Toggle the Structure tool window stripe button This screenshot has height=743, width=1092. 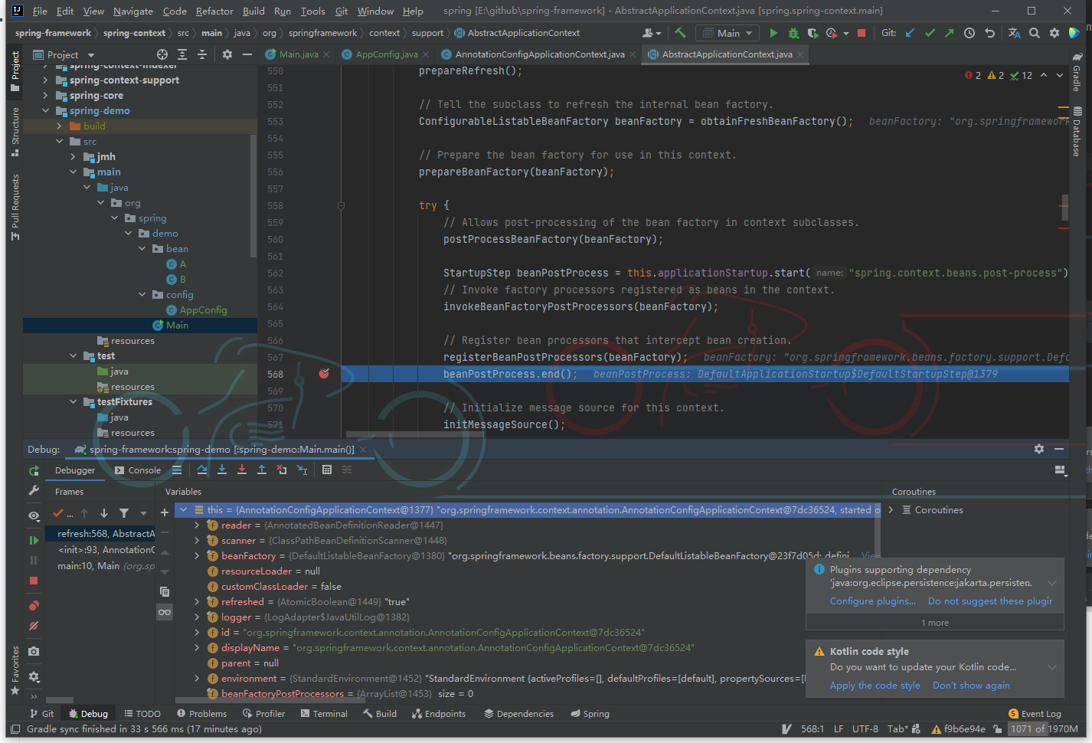pyautogui.click(x=15, y=132)
